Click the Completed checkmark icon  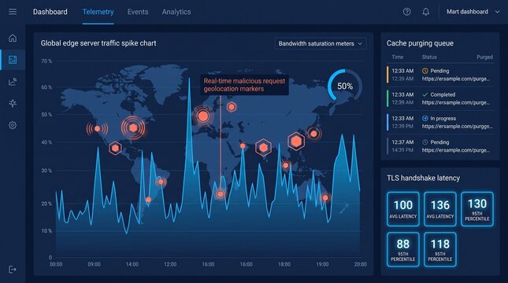[425, 94]
